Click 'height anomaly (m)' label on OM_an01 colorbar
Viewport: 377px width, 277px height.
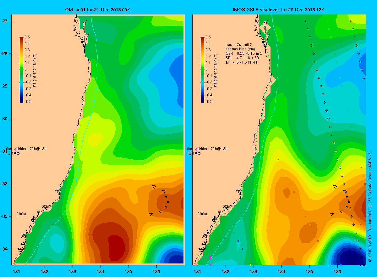pyautogui.click(x=34, y=70)
